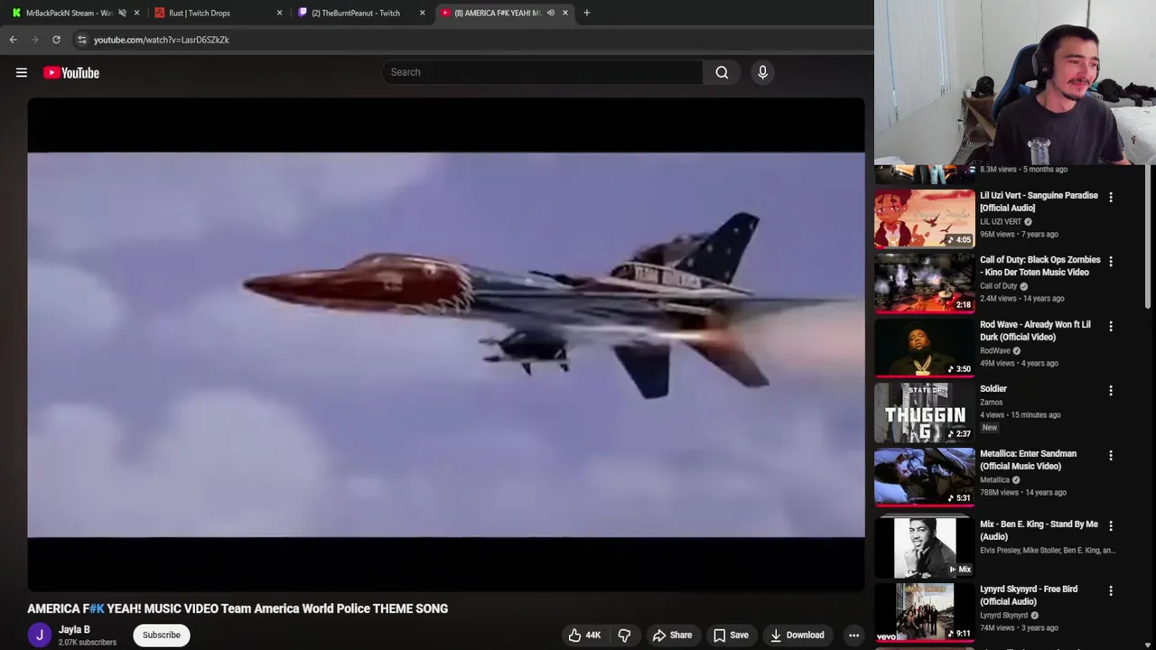Open options menu for Enter Sandman video
This screenshot has width=1156, height=650.
click(1111, 457)
